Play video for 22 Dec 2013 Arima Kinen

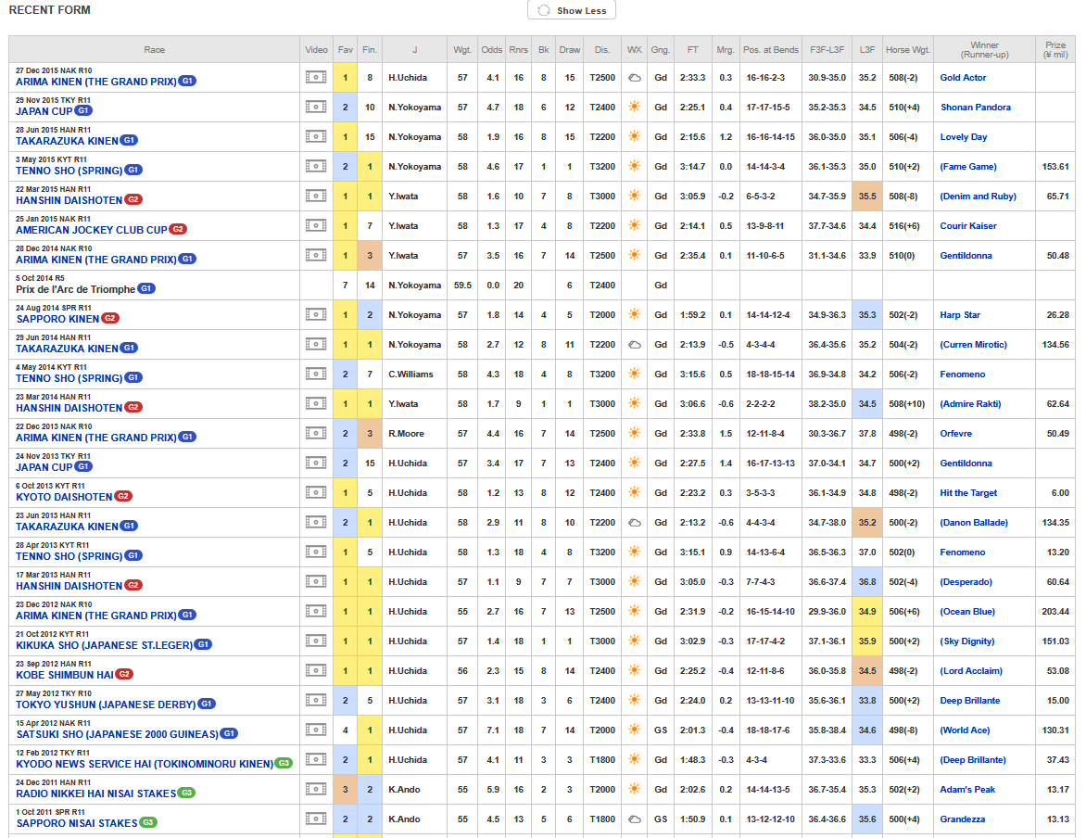pos(316,433)
